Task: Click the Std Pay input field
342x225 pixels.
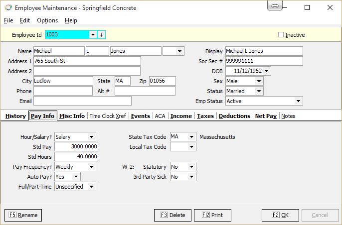Action: (x=76, y=147)
